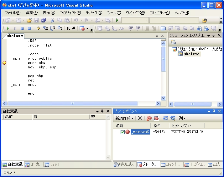
Task: Redo the last undone edit
Action: (86, 20)
